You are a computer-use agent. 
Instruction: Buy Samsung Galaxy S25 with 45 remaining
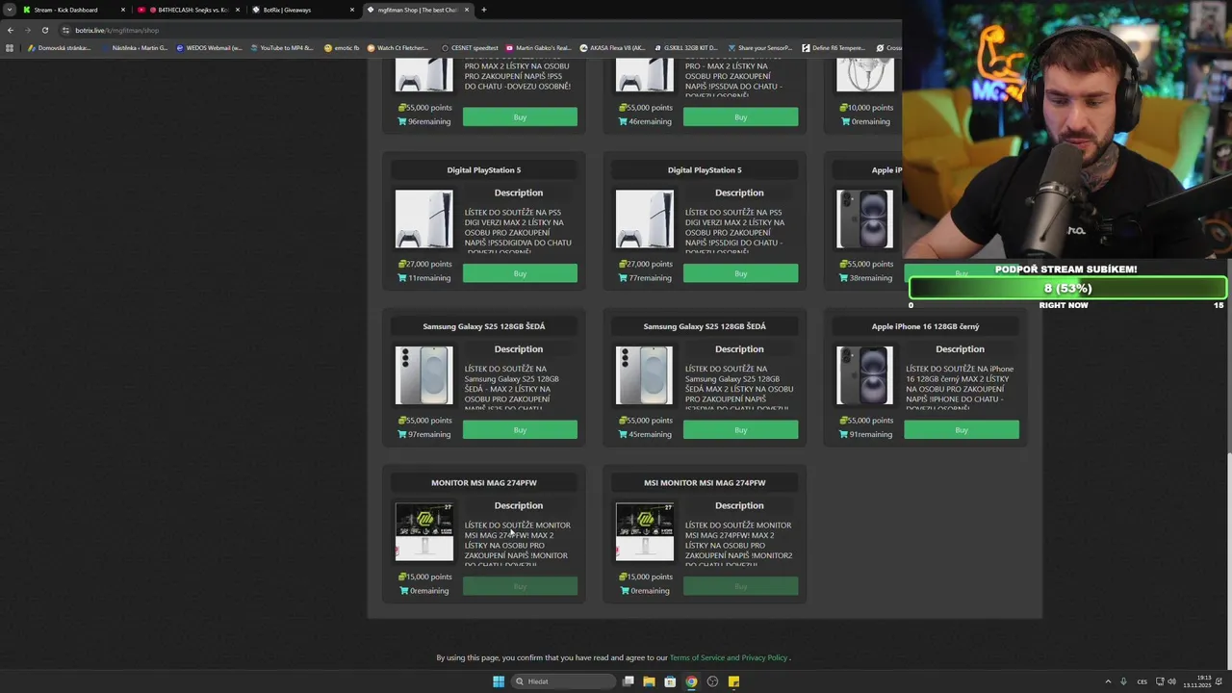tap(740, 430)
